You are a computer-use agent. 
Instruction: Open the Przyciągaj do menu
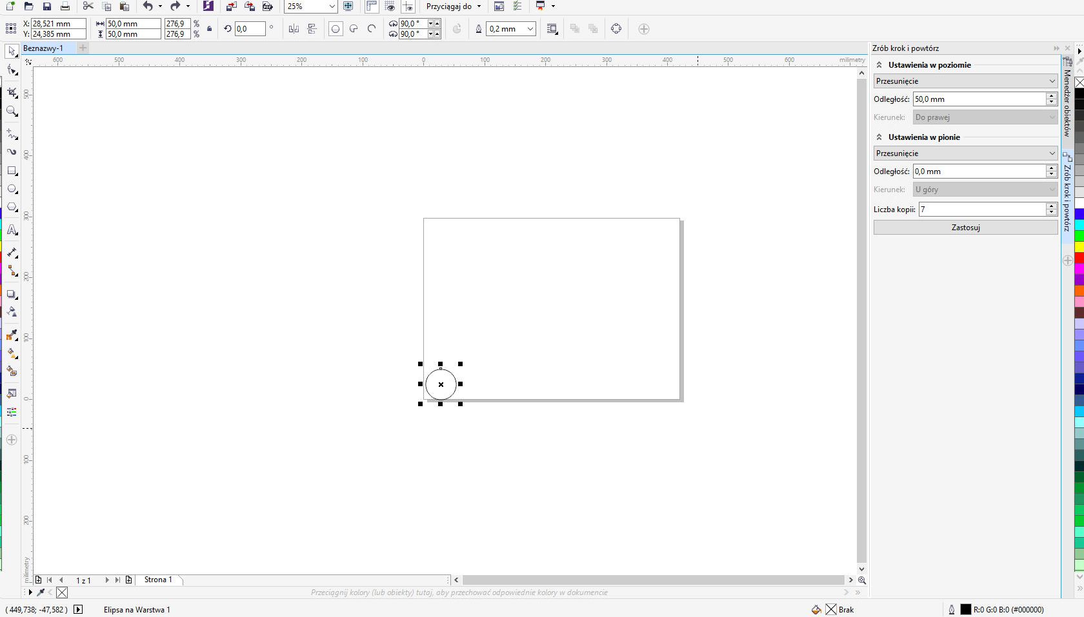tap(454, 6)
